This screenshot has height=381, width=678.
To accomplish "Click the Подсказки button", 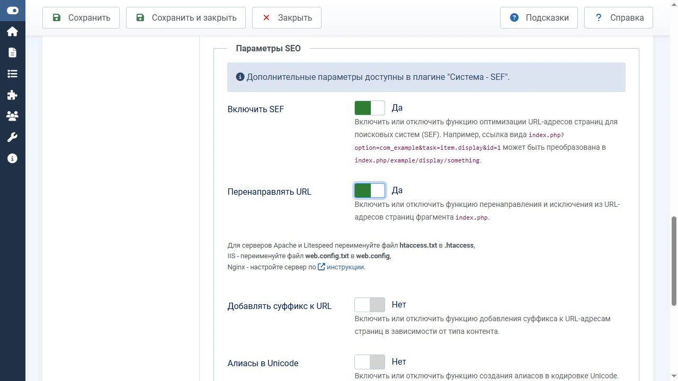I will pyautogui.click(x=539, y=17).
